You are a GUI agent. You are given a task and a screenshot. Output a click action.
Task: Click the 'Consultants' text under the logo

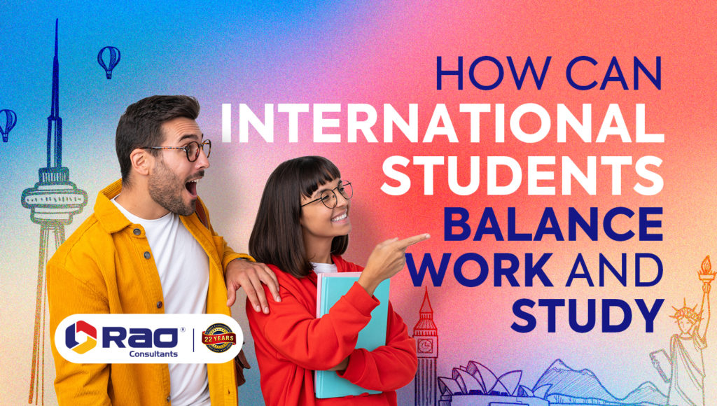[153, 353]
